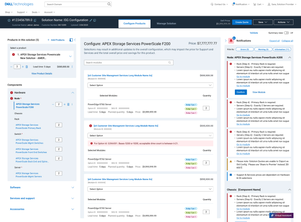
Task: Open Select Option dropdown in error module
Action: [x=150, y=136]
